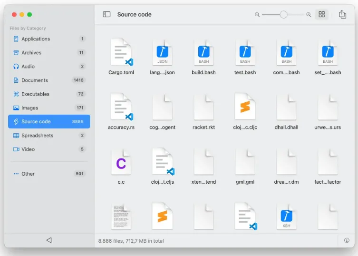Viewport: 358px width, 256px height.
Task: Select the build.bash file icon
Action: (203, 52)
